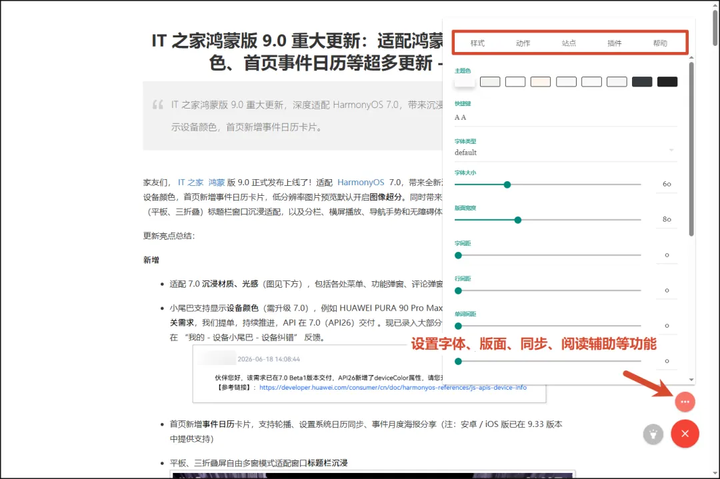Click the grey lightbulb icon
This screenshot has height=479, width=720.
[653, 434]
